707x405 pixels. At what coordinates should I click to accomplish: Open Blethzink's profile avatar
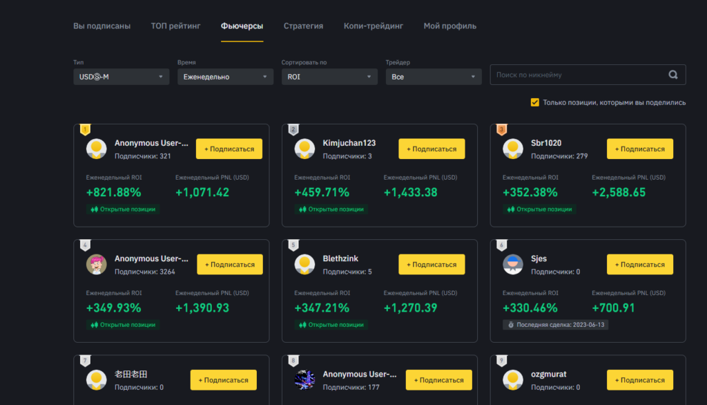pyautogui.click(x=305, y=263)
